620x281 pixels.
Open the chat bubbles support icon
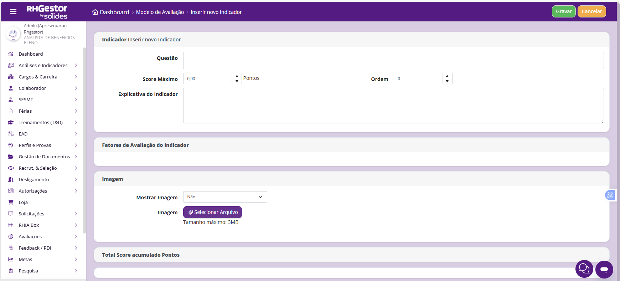[584, 269]
